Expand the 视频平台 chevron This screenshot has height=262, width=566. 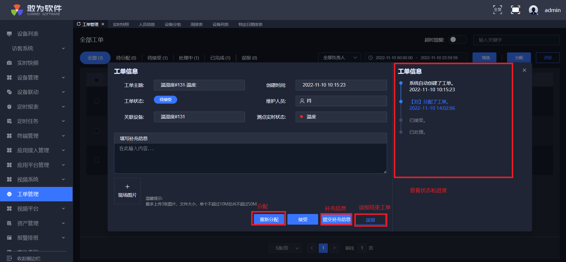pos(63,209)
